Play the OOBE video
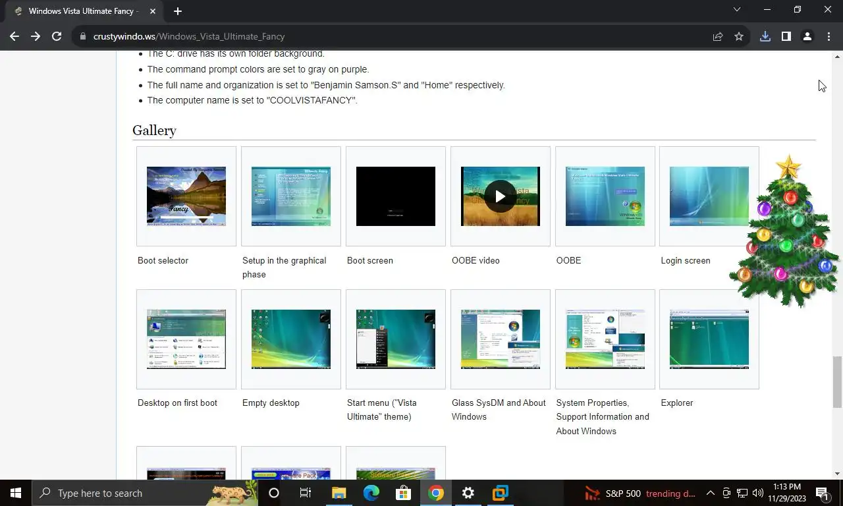Image resolution: width=843 pixels, height=506 pixels. tap(501, 196)
